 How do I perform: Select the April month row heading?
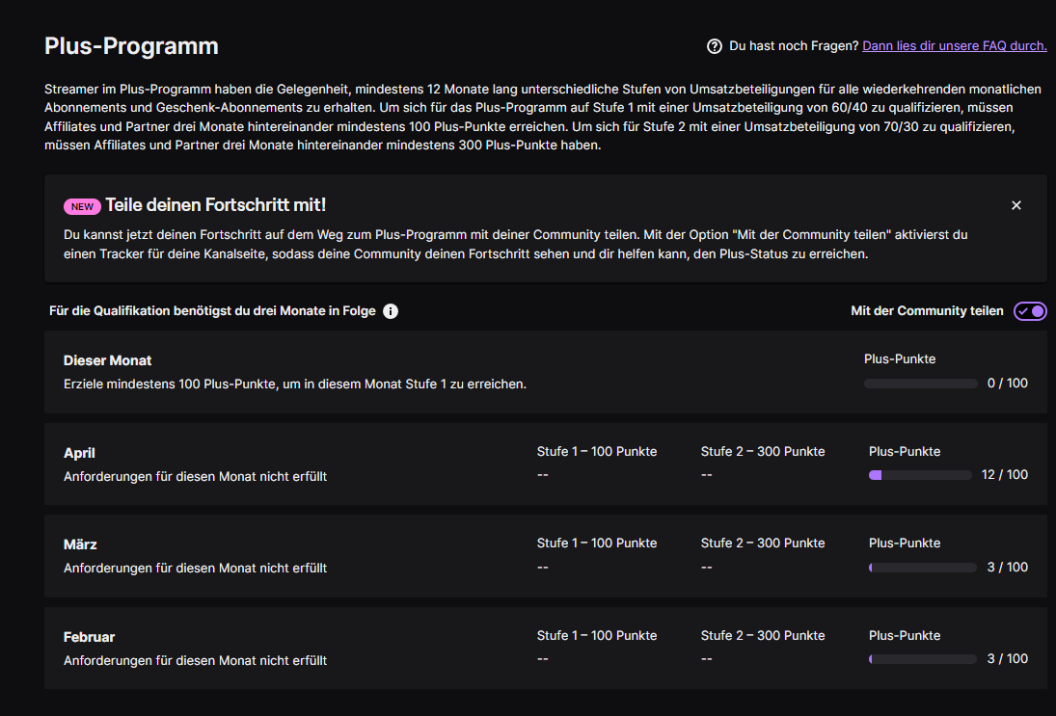pos(79,453)
